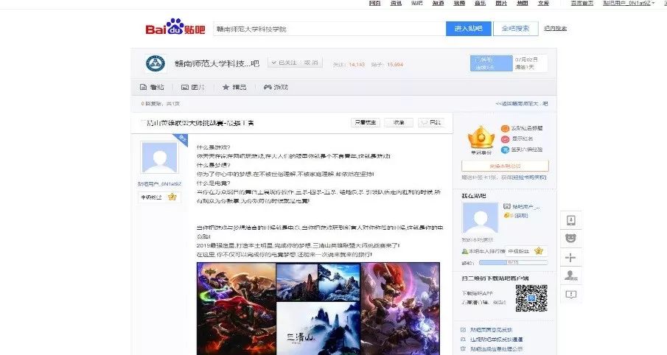Open the third link at sidebar bottom
Viewport: 667px width, 355px height.
496,348
